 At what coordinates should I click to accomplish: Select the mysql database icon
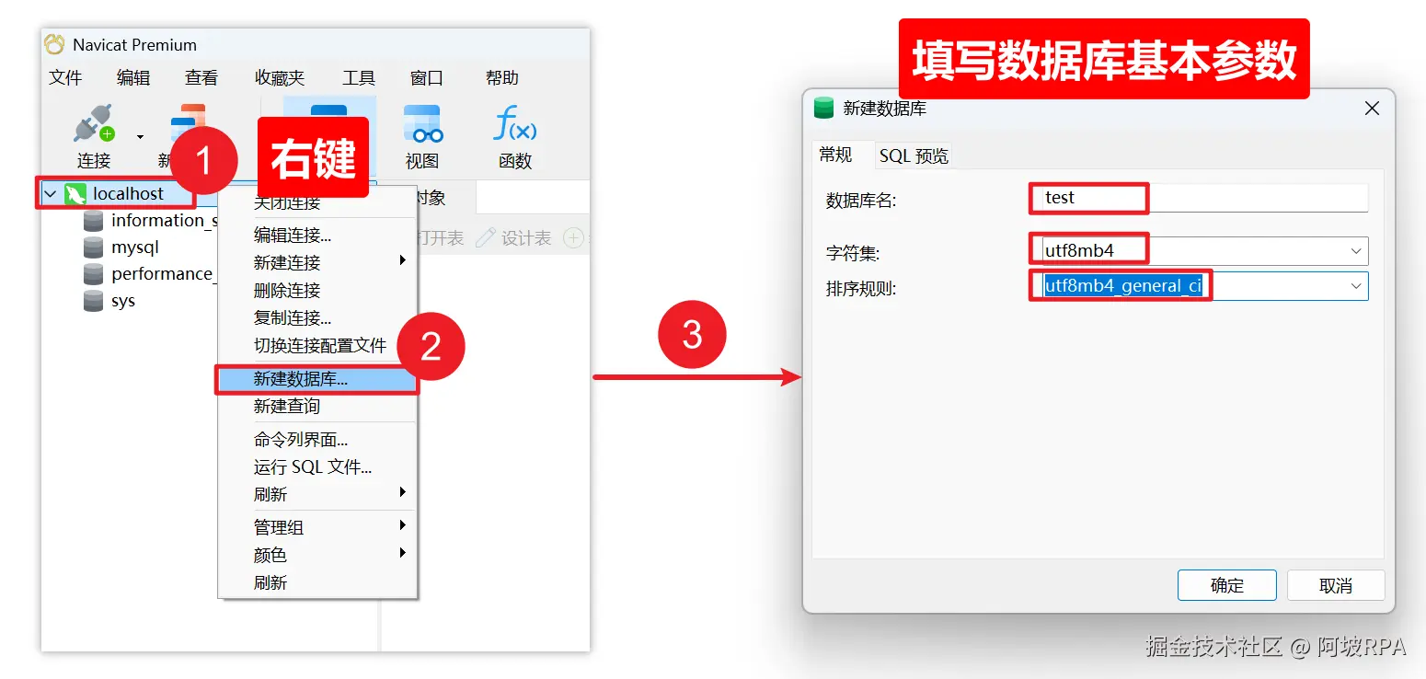[x=93, y=247]
